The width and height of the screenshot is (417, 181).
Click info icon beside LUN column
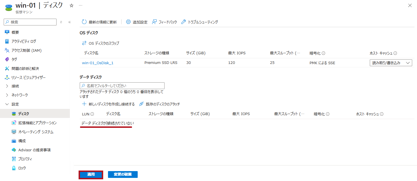click(92, 114)
